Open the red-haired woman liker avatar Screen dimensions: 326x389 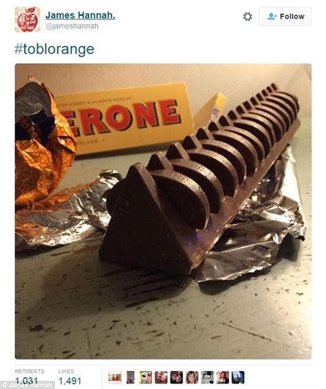pos(223,377)
